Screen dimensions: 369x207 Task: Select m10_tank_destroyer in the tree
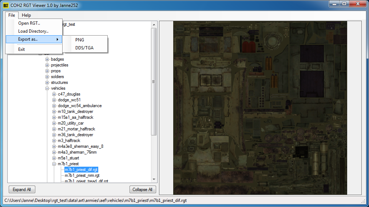tap(76, 111)
